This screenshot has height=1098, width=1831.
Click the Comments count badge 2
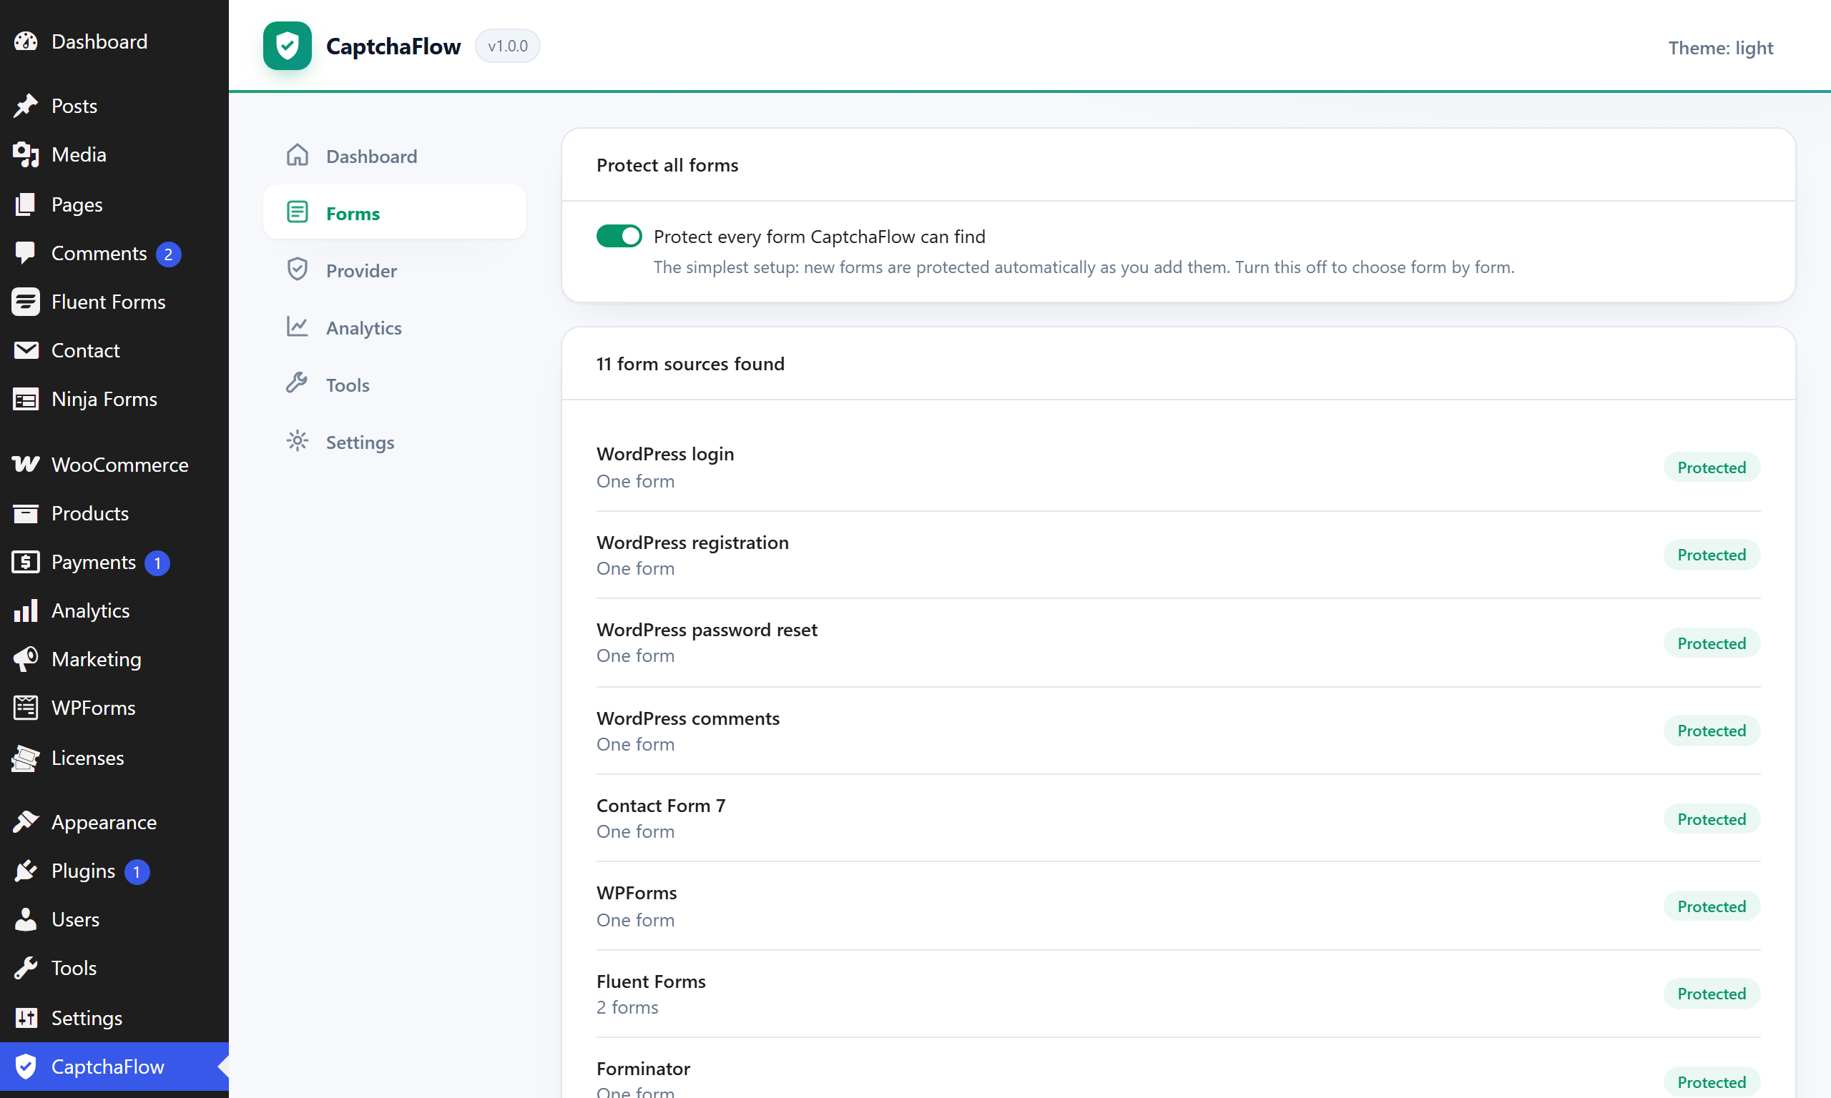point(169,254)
